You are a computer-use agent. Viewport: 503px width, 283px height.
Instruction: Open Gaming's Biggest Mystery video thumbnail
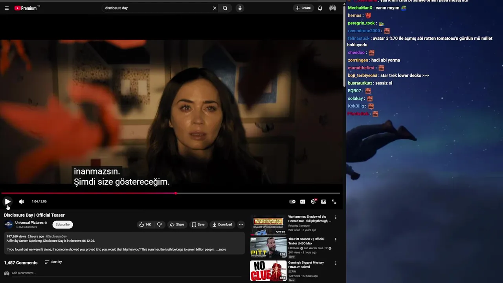[x=268, y=270]
